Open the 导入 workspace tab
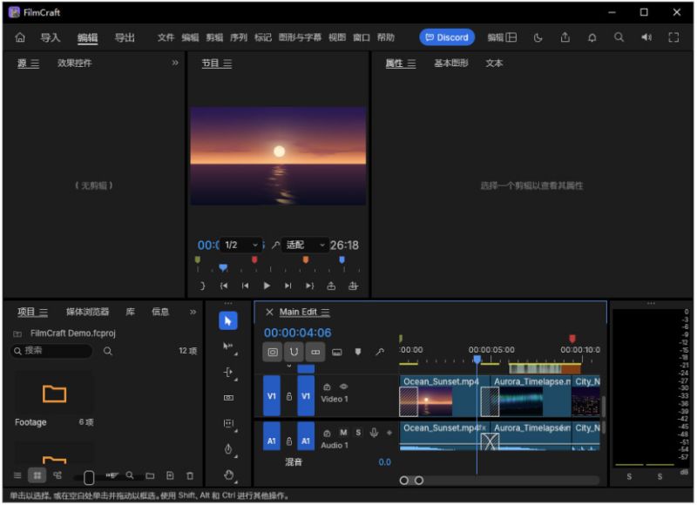Viewport: 697px width, 505px height. pos(51,37)
